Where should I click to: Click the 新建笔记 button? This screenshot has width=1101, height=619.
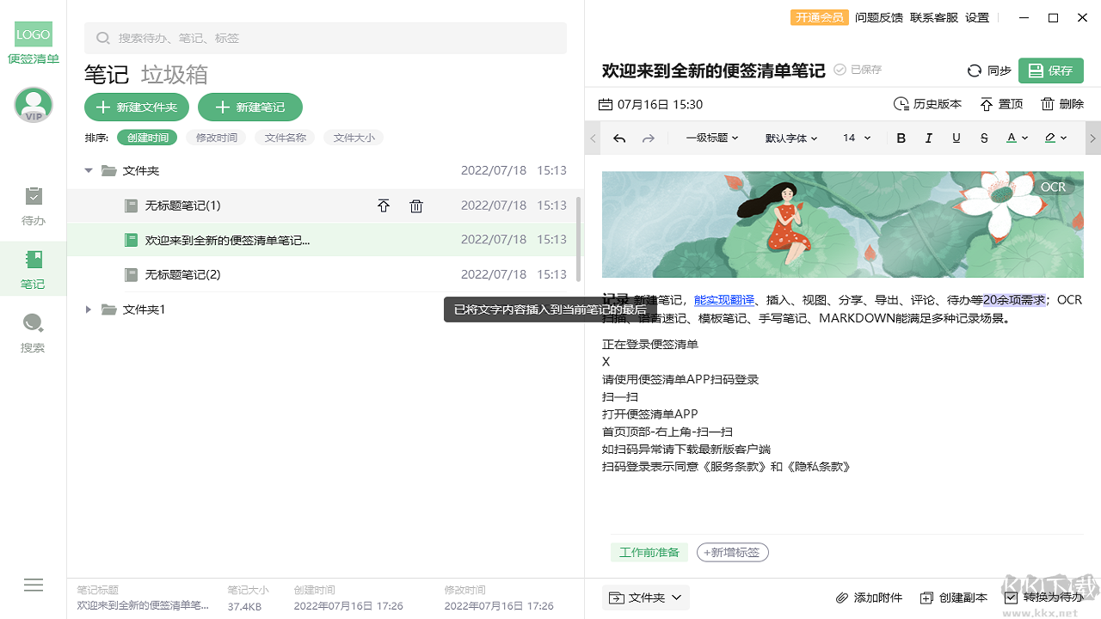249,107
